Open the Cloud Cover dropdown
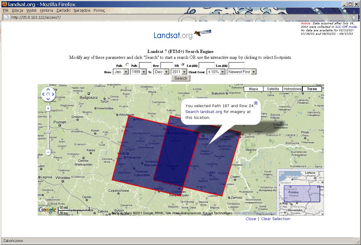 point(216,72)
